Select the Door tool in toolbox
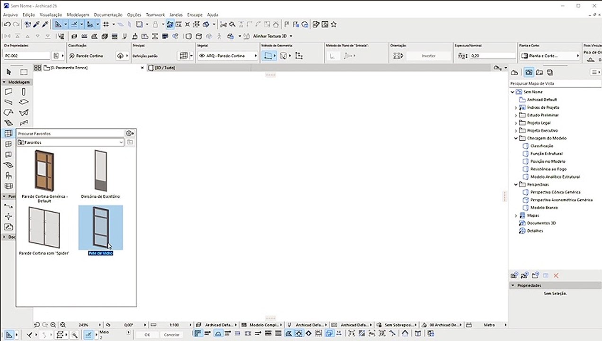602x341 pixels. pos(9,155)
